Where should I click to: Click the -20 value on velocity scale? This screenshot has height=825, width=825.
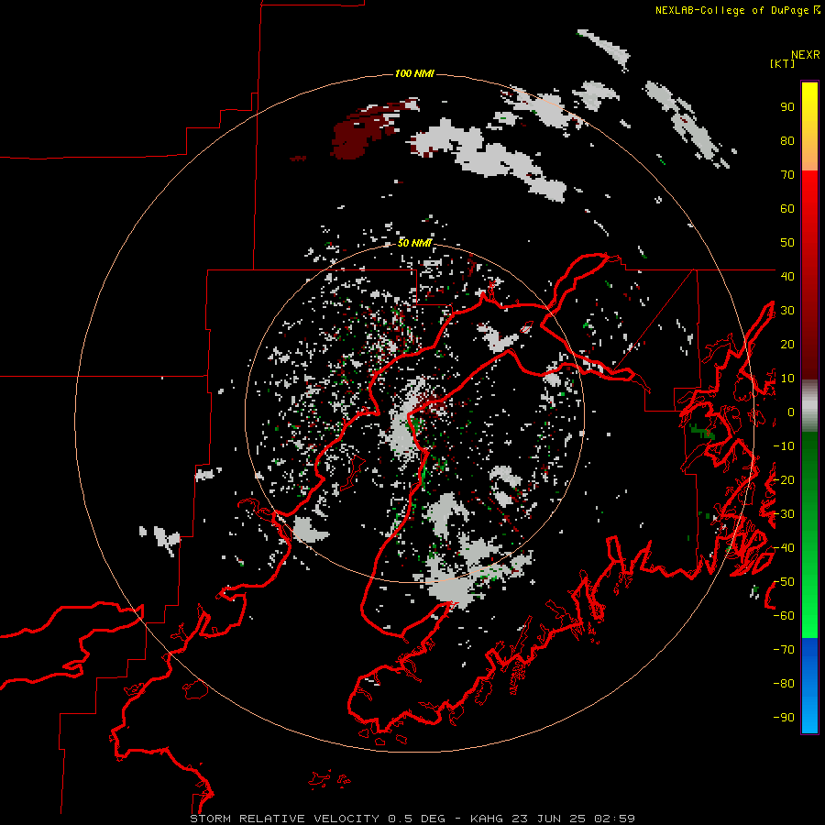point(784,479)
